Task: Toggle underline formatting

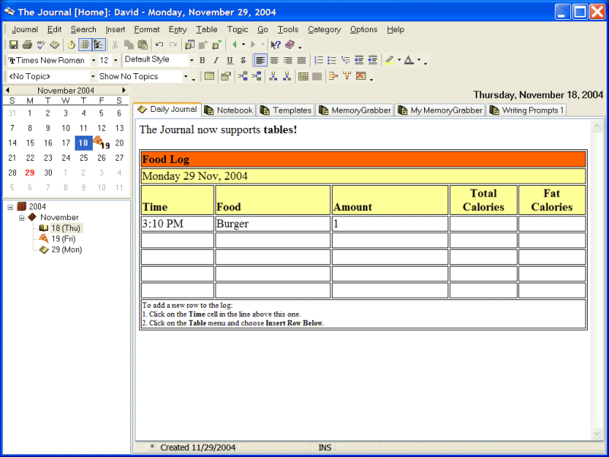Action: pos(229,60)
